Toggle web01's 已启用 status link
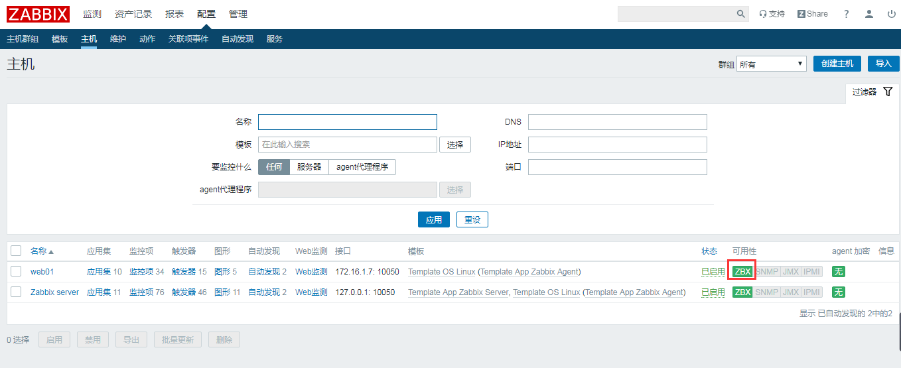The width and height of the screenshot is (901, 368). (713, 272)
